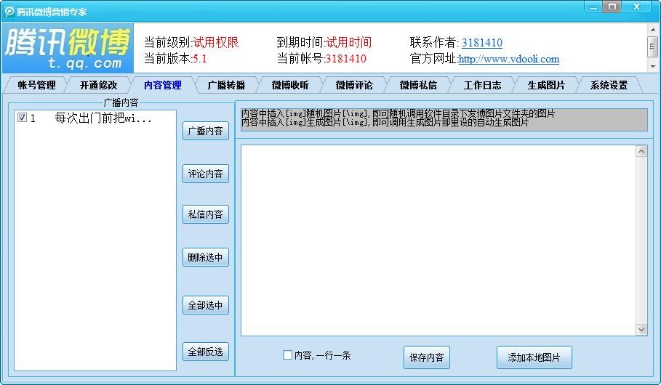The image size is (661, 385).
Task: Click the red 试用时间 expiry text
Action: click(348, 42)
